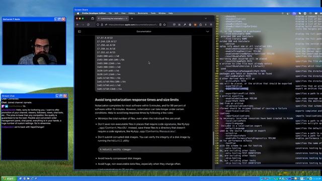This screenshot has width=322, height=181.
Task: Open the Tools menu
Action: tap(153, 14)
